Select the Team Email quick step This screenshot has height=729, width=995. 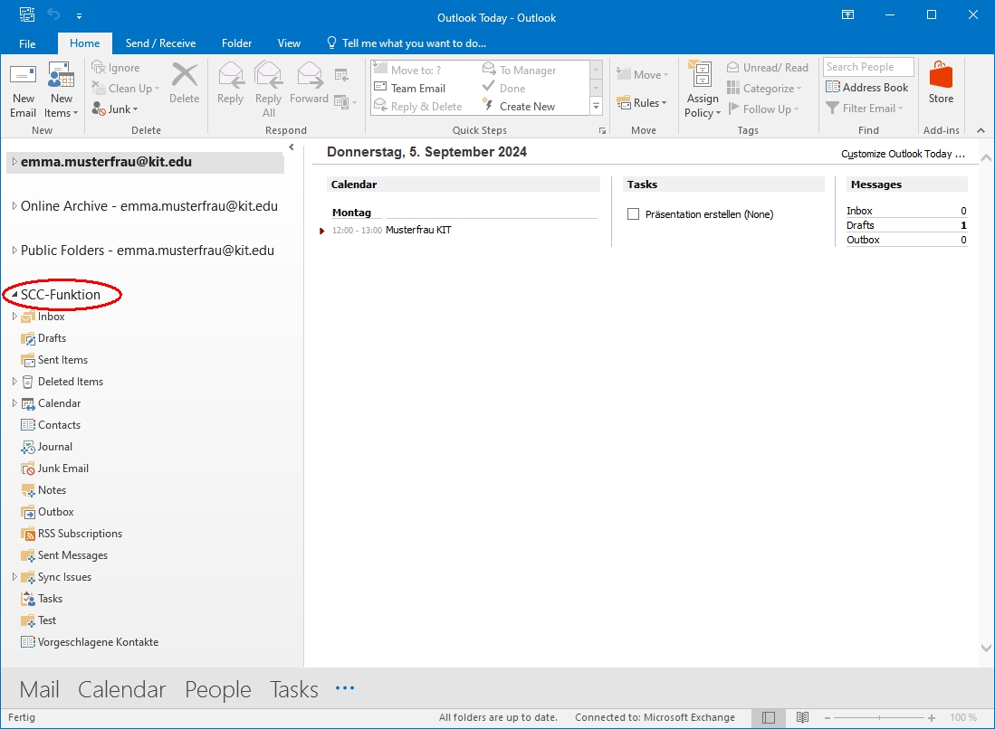point(410,88)
